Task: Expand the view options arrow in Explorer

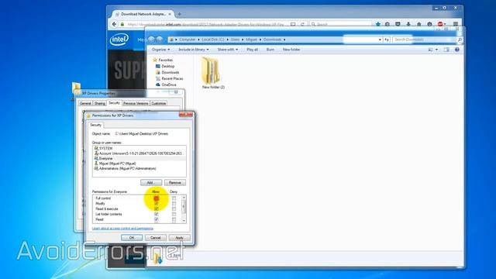Action: tap(436, 50)
